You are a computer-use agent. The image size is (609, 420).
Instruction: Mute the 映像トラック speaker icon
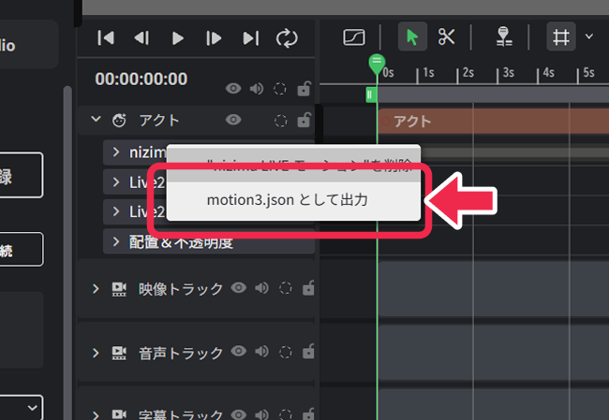point(262,288)
